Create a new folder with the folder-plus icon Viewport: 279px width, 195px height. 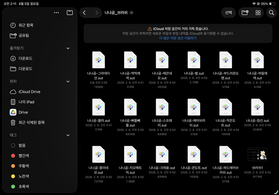(x=245, y=12)
